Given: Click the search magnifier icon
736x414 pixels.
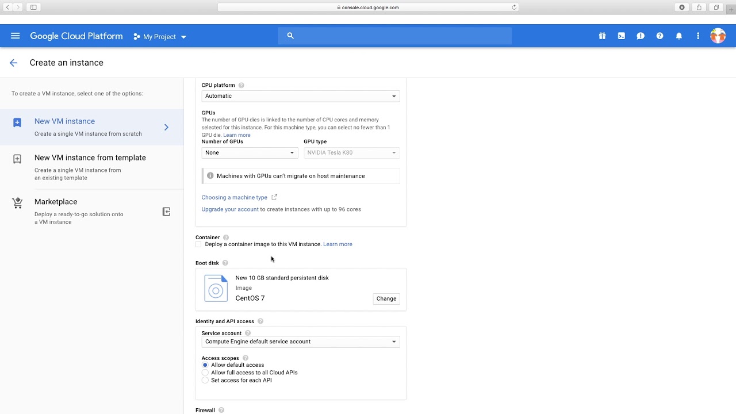Looking at the screenshot, I should tap(290, 36).
